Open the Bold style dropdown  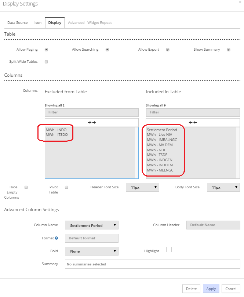click(x=92, y=251)
